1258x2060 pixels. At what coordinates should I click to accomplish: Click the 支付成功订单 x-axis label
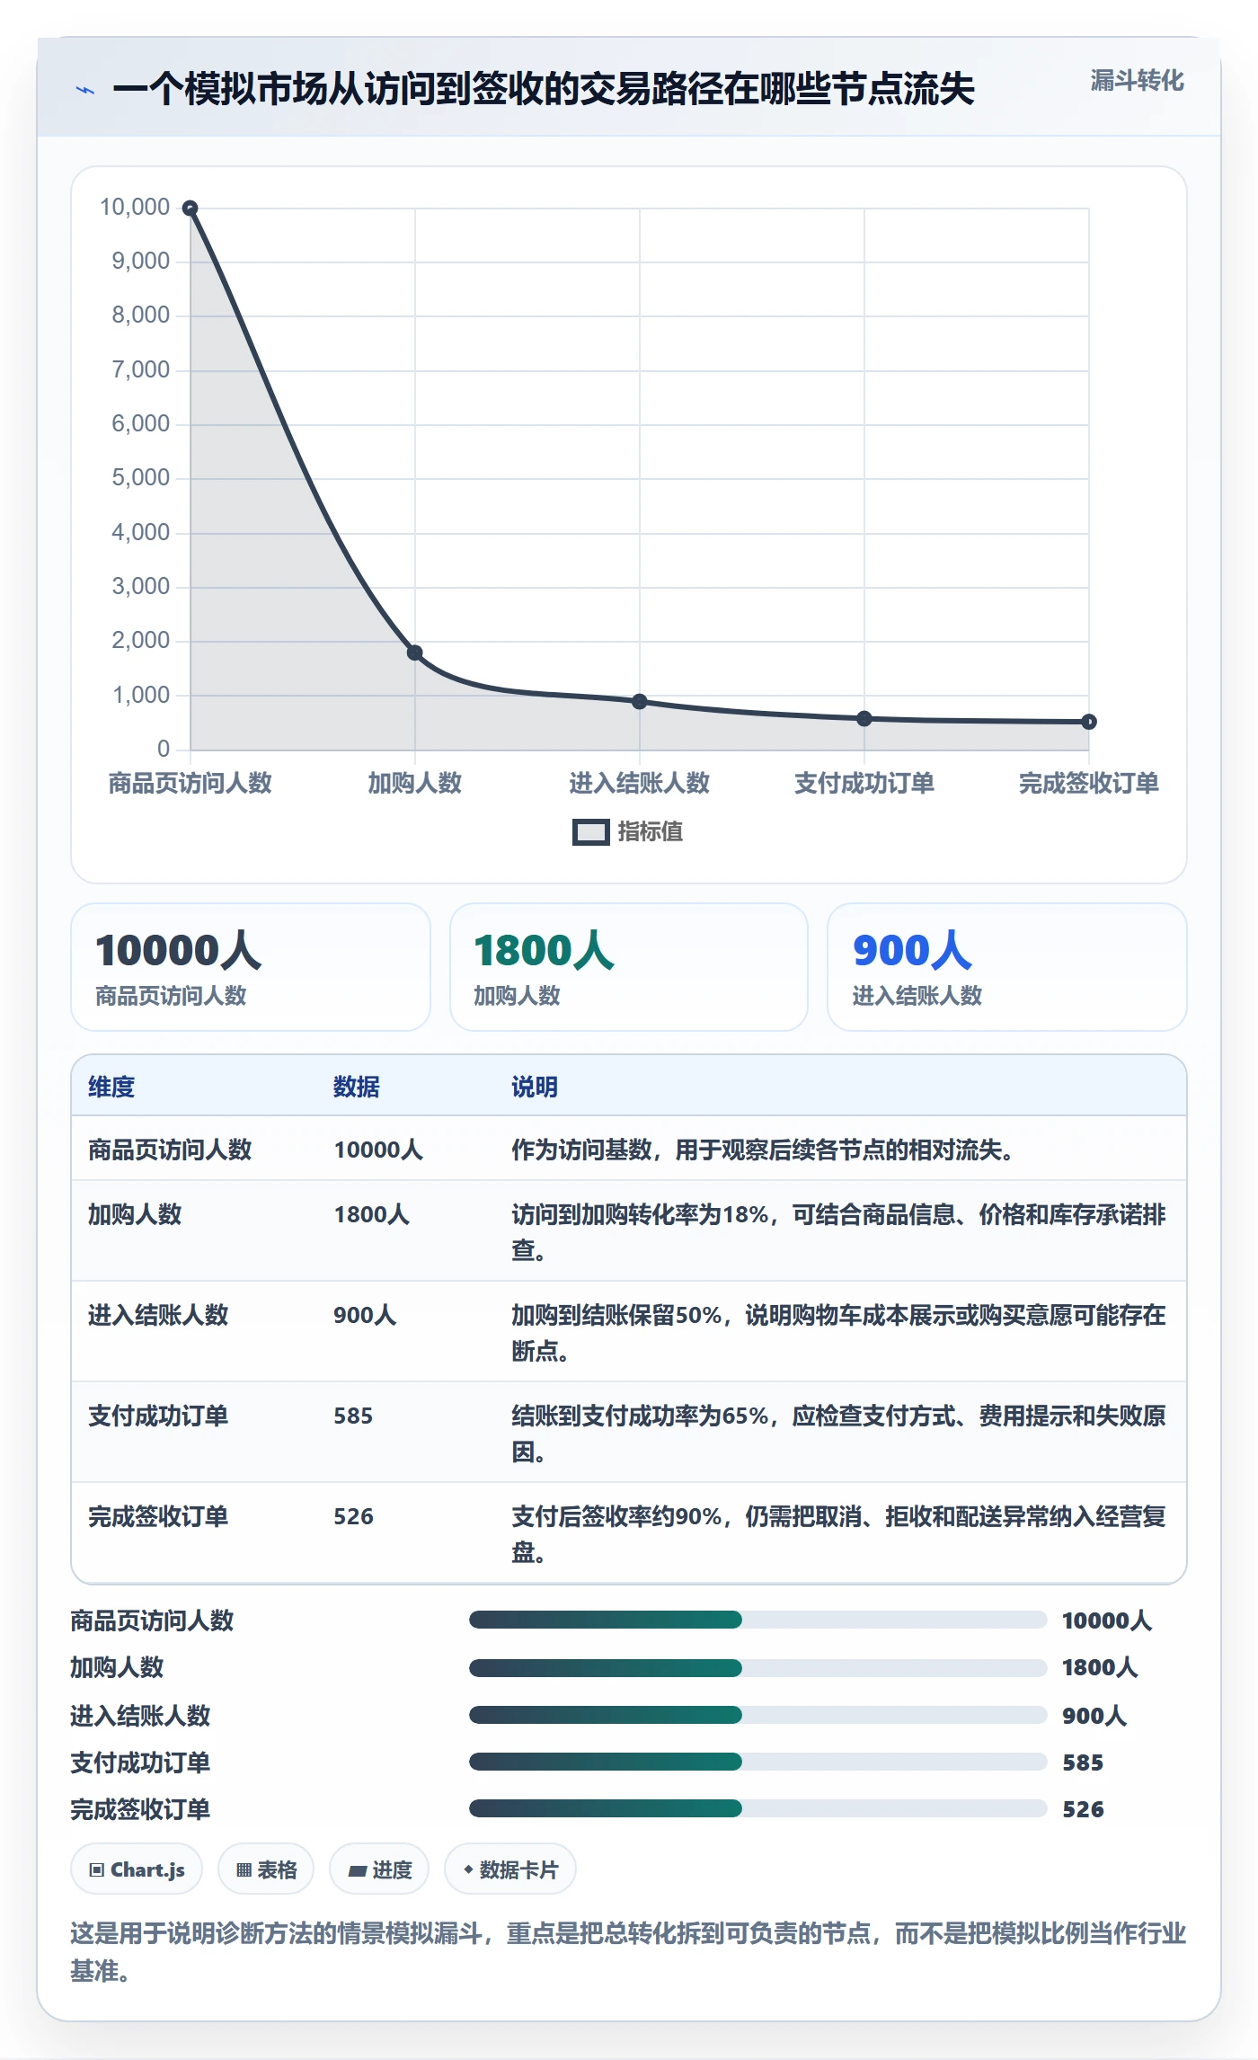[864, 783]
